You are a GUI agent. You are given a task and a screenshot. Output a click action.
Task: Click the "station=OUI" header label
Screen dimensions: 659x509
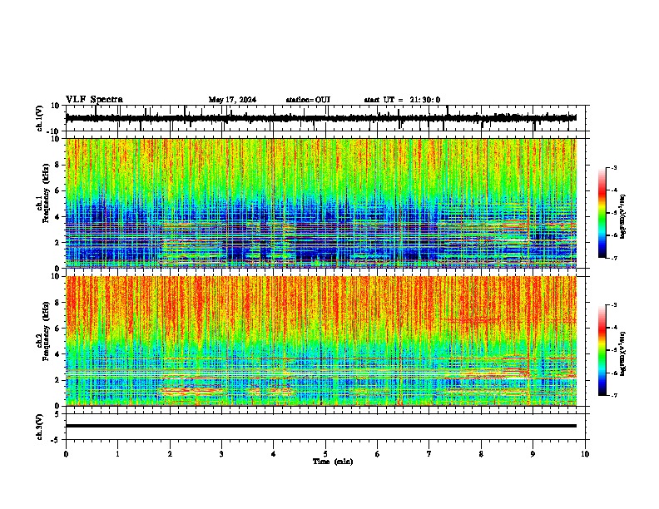coord(308,100)
